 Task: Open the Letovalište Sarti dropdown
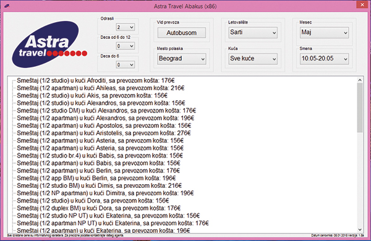tap(253, 33)
